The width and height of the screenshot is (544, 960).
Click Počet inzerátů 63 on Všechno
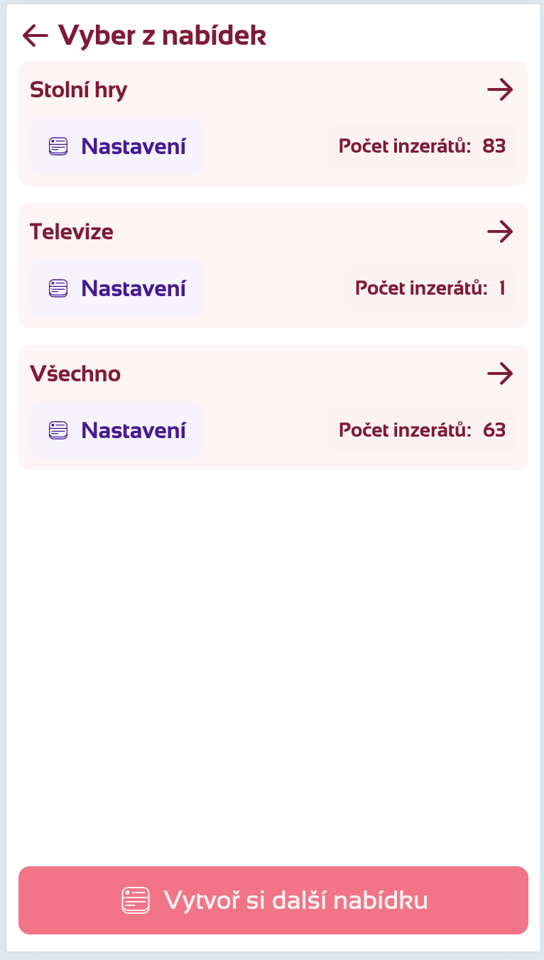click(x=422, y=430)
